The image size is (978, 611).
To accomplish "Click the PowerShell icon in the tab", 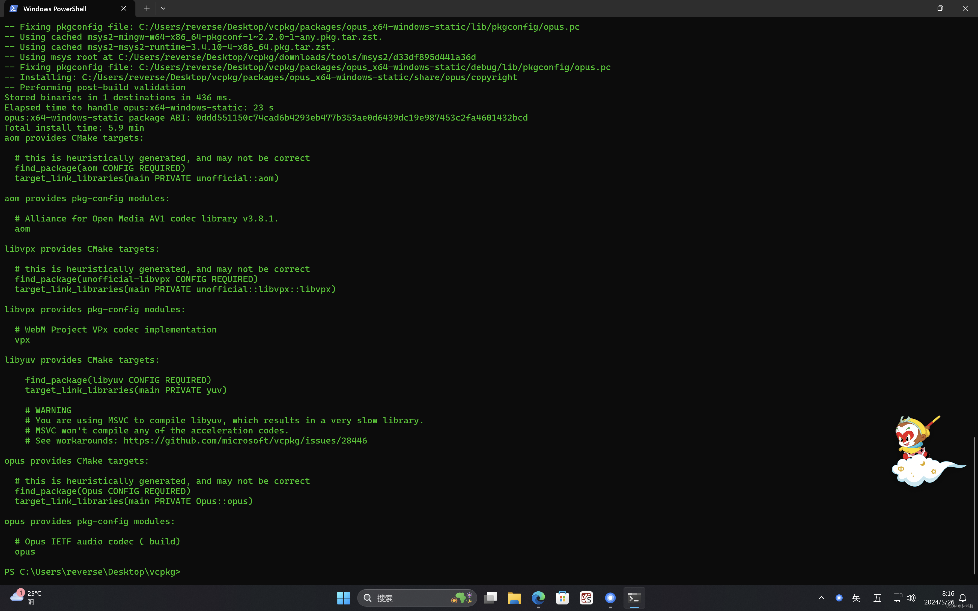I will (x=13, y=8).
